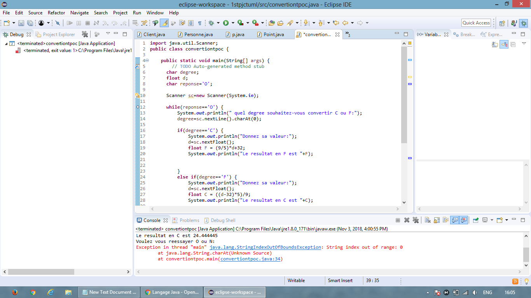
Task: Click the green Run toolbar icon
Action: [226, 23]
